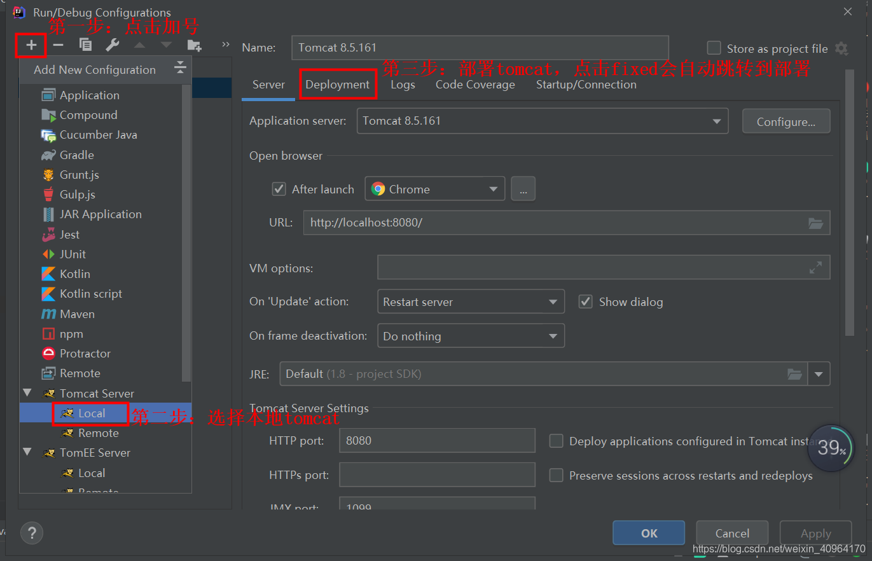
Task: Click inside the HTTP port field
Action: click(x=437, y=440)
